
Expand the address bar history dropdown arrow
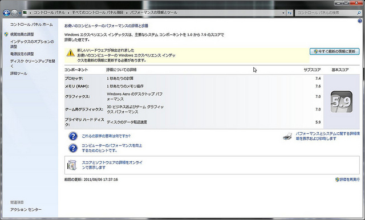click(283, 13)
